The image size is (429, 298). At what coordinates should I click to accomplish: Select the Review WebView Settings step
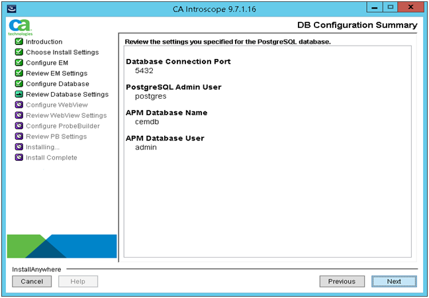pos(66,116)
